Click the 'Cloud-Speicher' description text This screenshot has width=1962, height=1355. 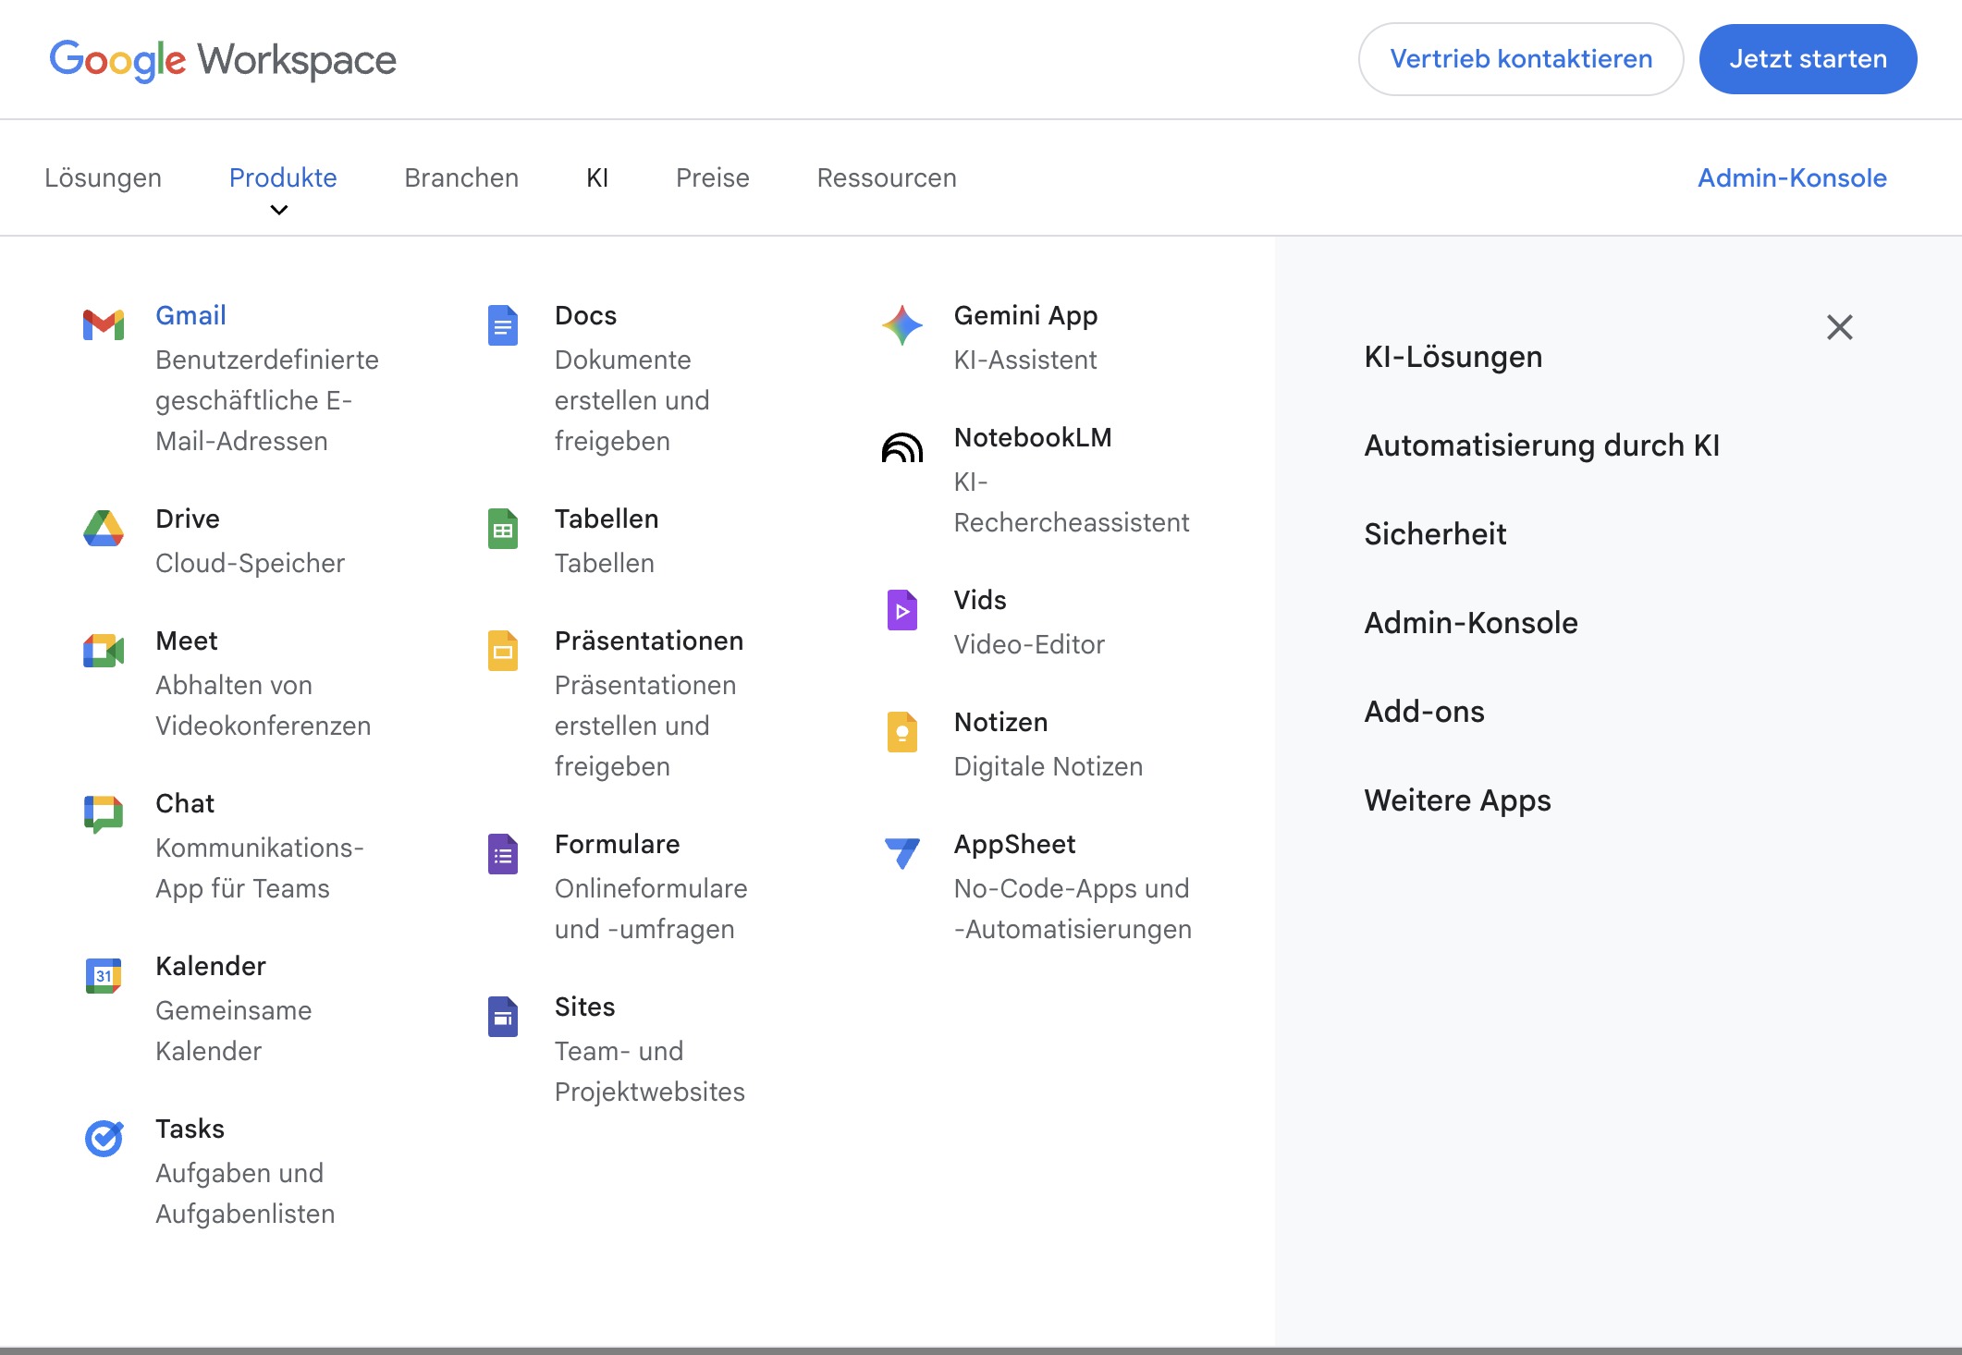click(x=250, y=563)
